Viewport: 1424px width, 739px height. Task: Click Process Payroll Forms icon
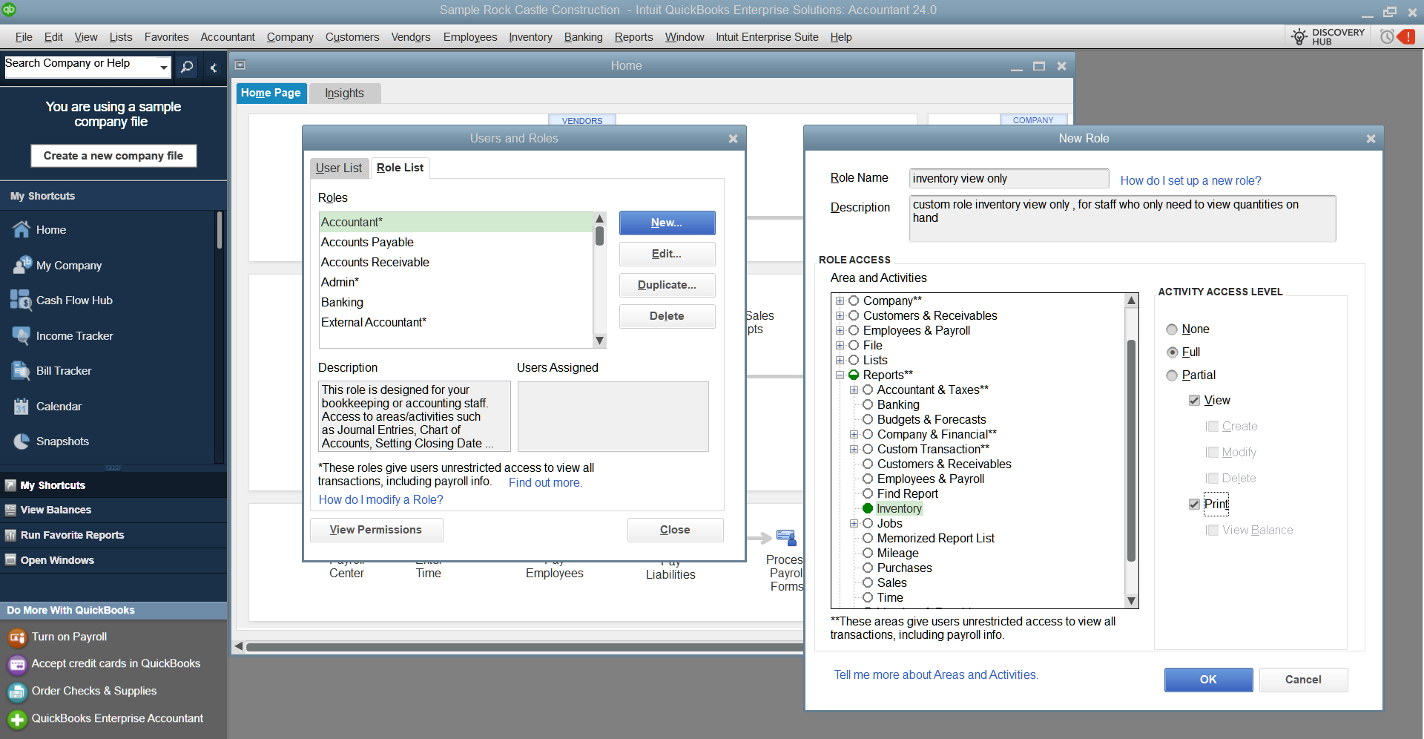786,537
